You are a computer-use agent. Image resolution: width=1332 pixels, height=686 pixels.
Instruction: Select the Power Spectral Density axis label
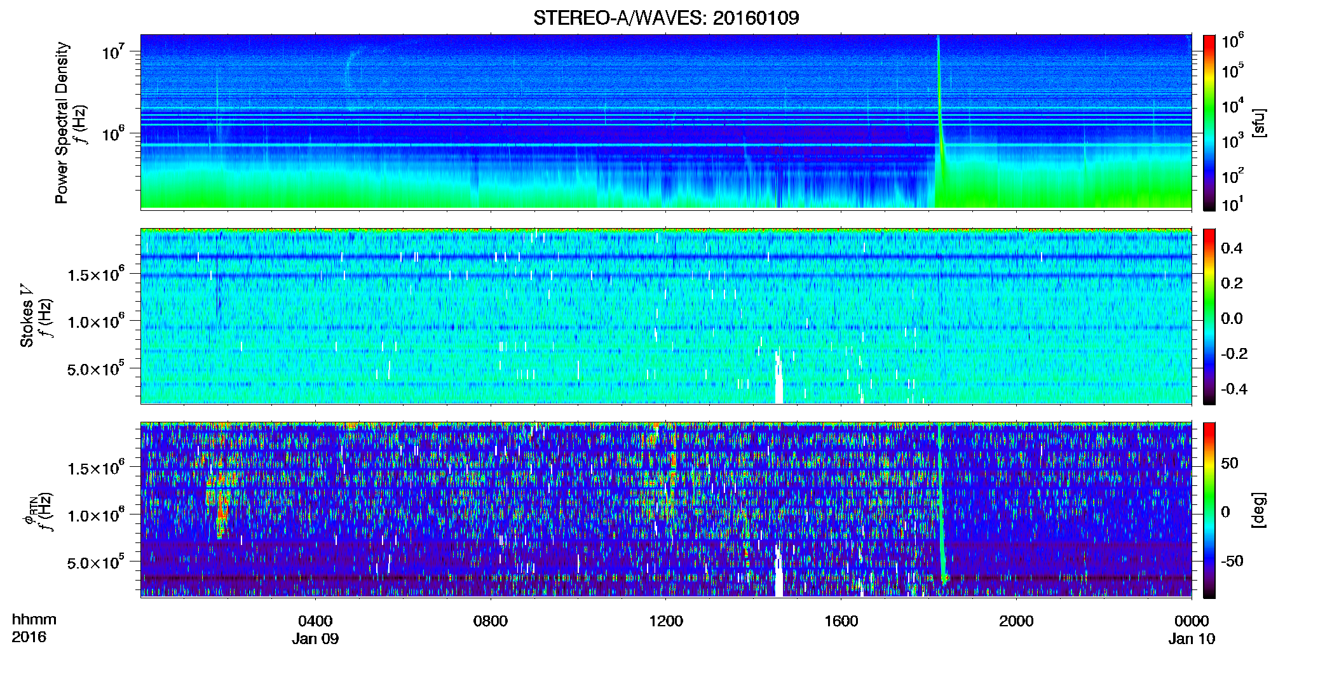coord(62,123)
